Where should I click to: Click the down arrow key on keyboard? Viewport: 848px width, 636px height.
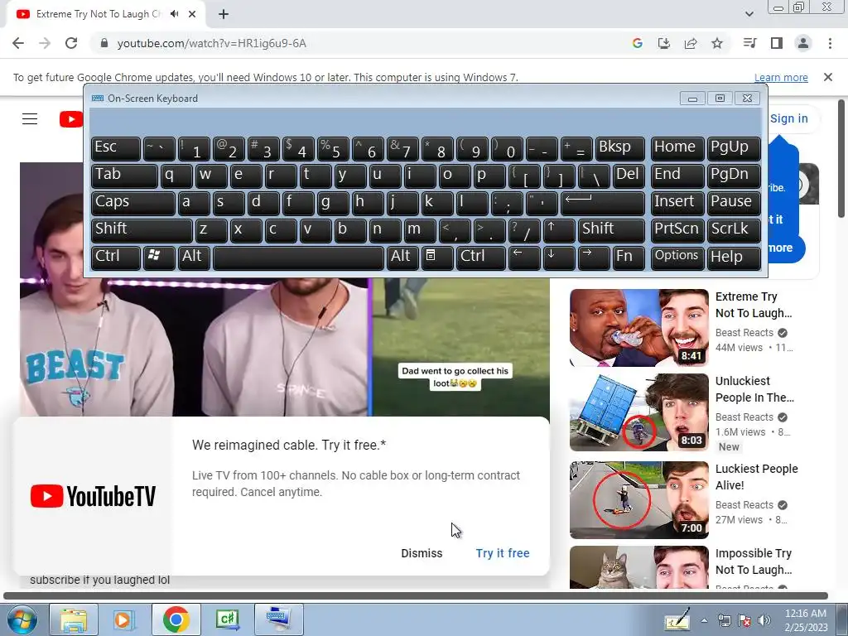[x=558, y=257]
